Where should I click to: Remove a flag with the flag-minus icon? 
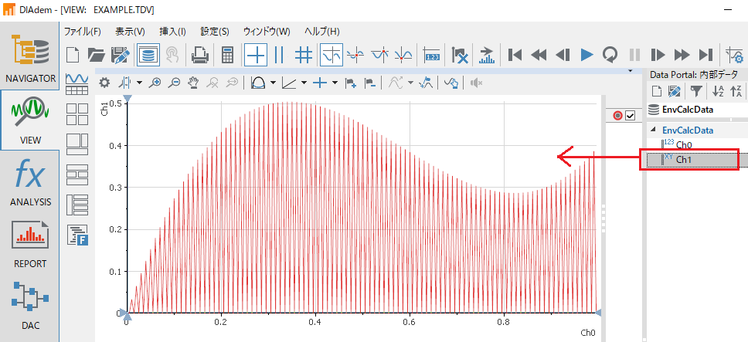369,83
